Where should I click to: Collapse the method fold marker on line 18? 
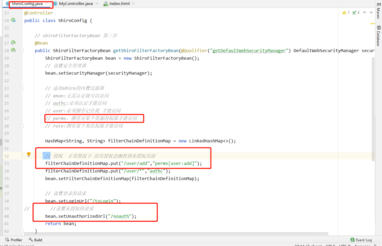22,51
